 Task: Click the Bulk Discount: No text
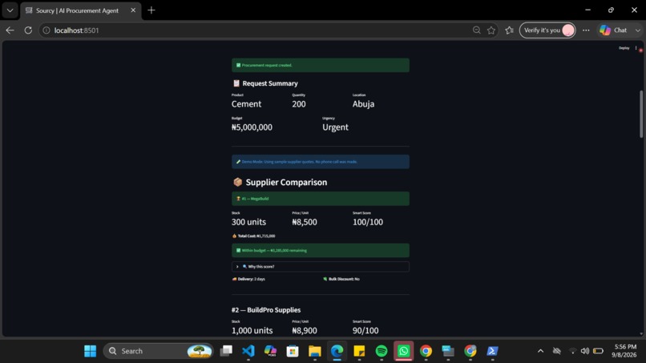tap(341, 279)
